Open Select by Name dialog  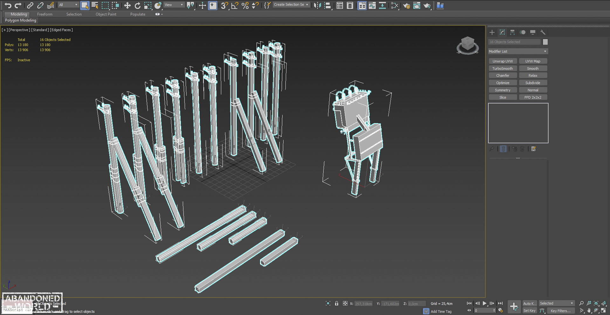pos(95,5)
